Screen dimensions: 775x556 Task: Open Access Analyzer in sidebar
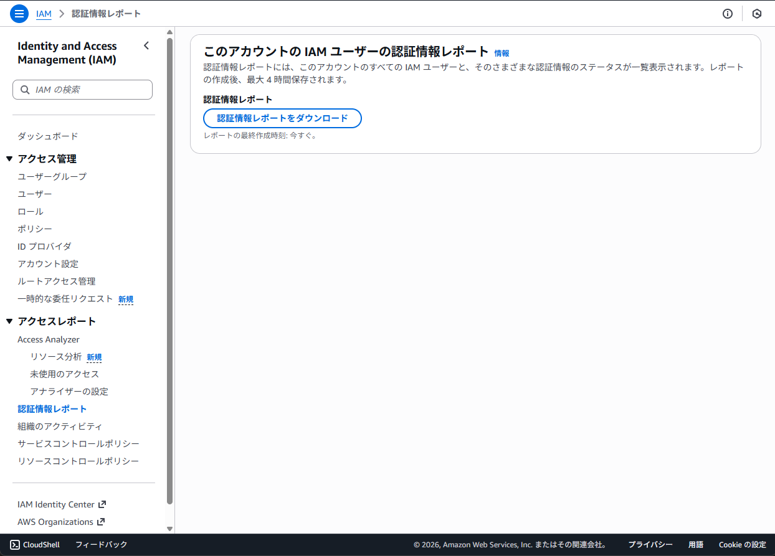click(x=49, y=339)
